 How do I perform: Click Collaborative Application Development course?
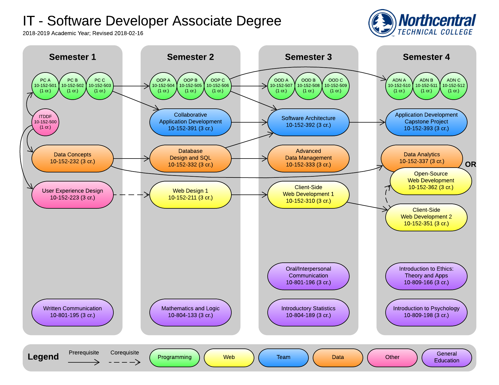191,122
